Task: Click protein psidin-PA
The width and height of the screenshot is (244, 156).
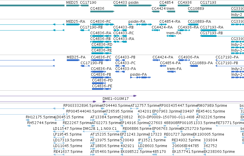Action: click(138, 75)
